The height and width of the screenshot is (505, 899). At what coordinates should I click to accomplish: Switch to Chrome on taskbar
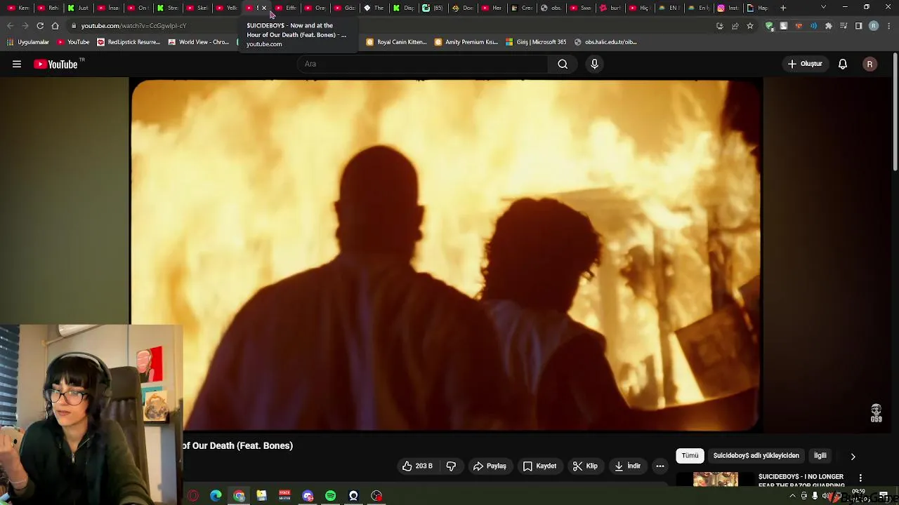239,496
